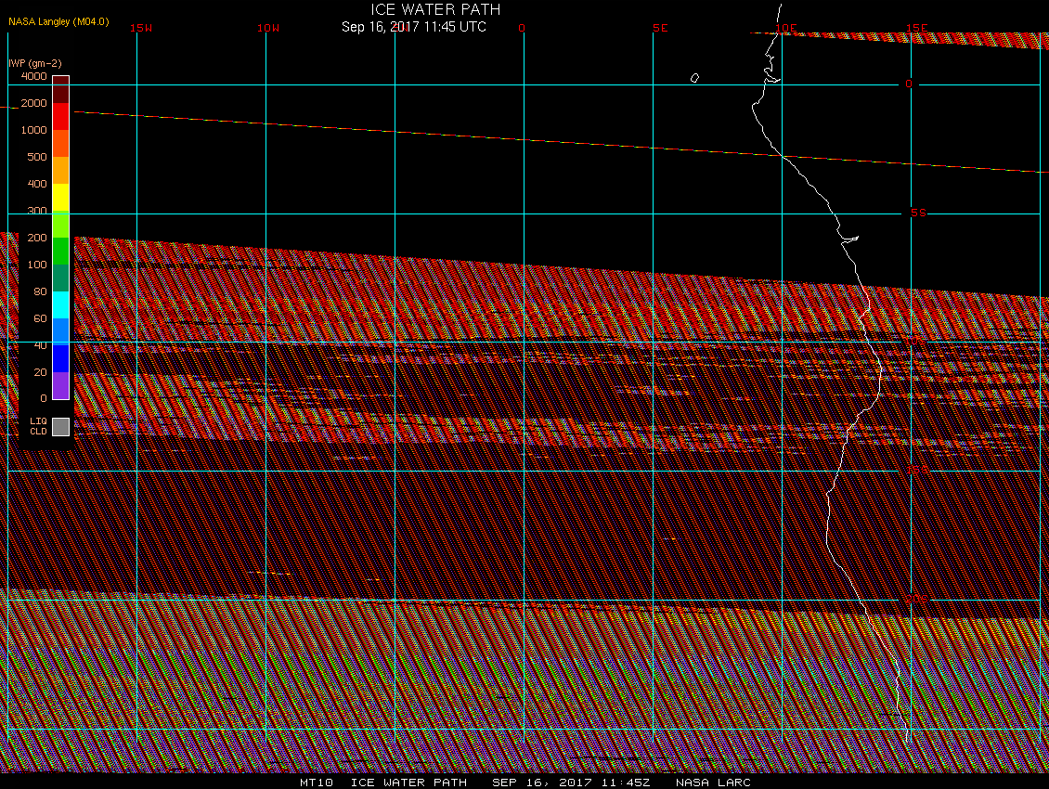The width and height of the screenshot is (1049, 789).
Task: Click the NASA Langley (M04.0) label
Action: [x=58, y=20]
